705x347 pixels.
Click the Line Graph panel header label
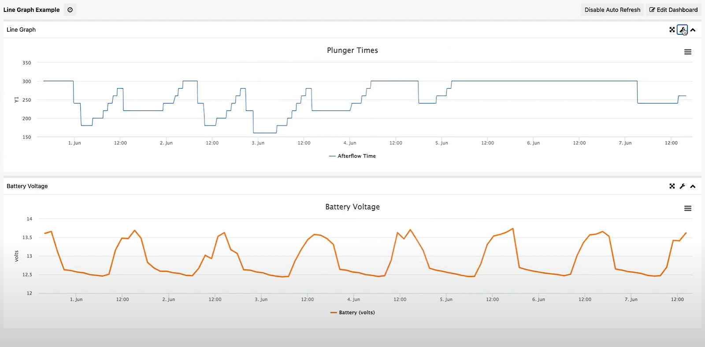tap(21, 30)
